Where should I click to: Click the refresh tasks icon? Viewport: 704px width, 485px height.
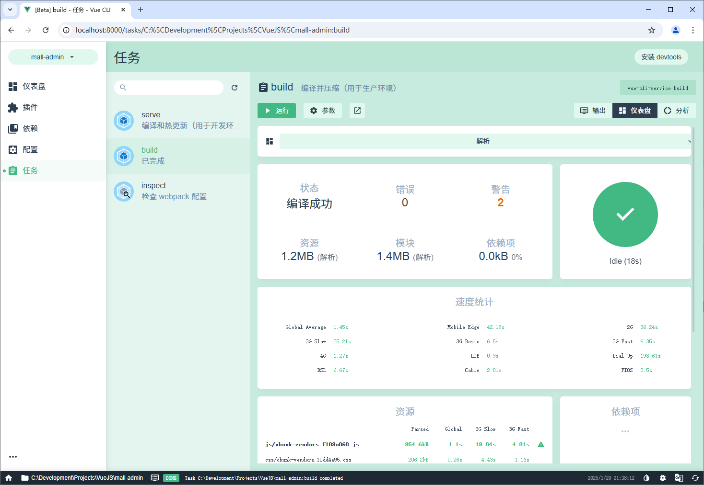[235, 88]
